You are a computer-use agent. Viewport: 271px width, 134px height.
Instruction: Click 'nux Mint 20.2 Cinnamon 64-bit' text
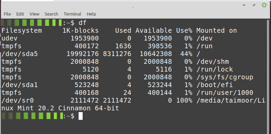60,108
